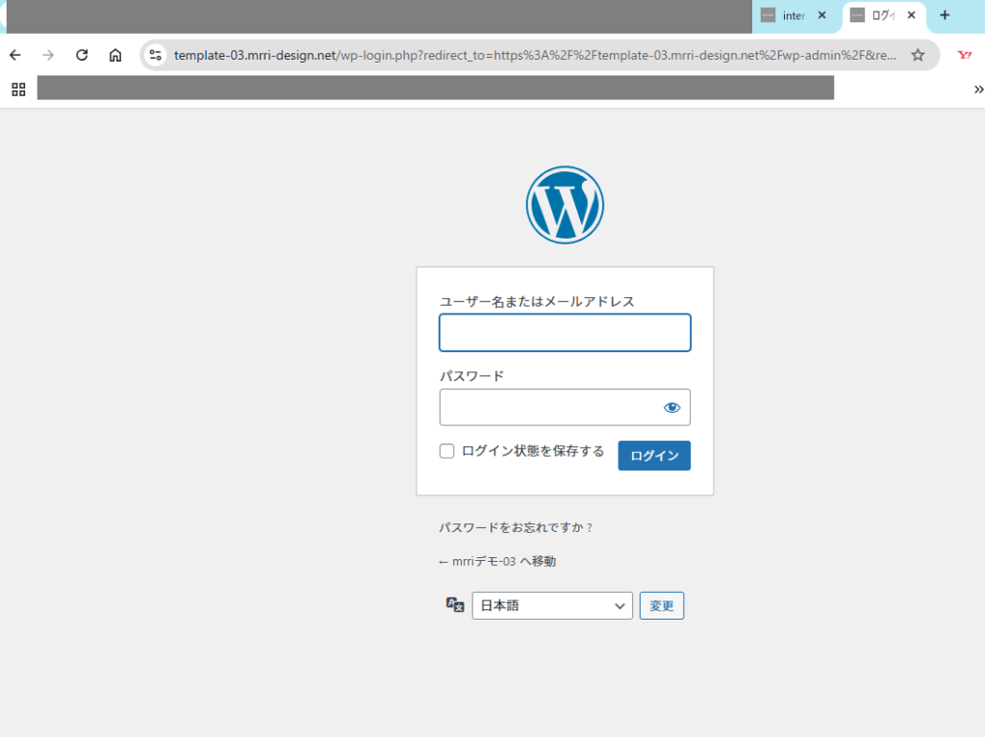Expand hidden bookmarks with the chevron
Viewport: 985px width, 737px height.
(x=978, y=89)
